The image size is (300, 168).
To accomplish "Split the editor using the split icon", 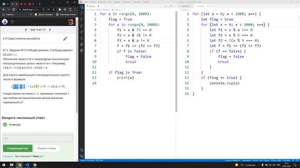I will [171, 6].
